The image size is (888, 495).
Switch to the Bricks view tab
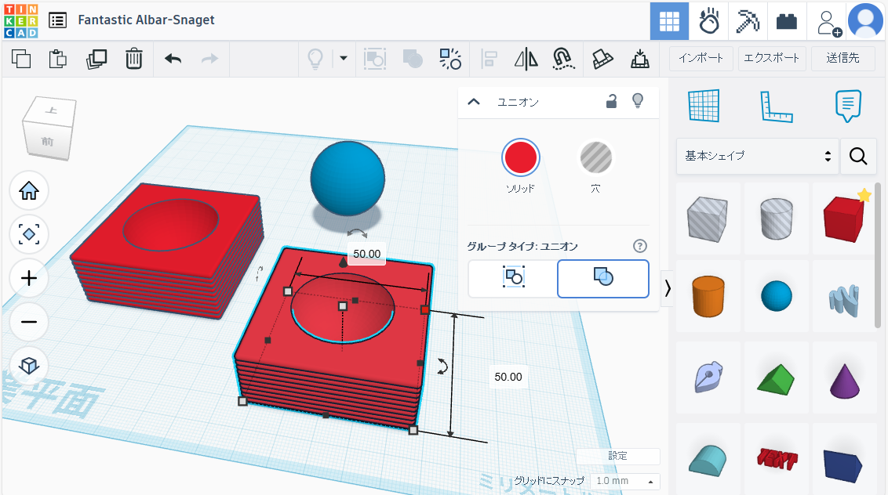785,21
